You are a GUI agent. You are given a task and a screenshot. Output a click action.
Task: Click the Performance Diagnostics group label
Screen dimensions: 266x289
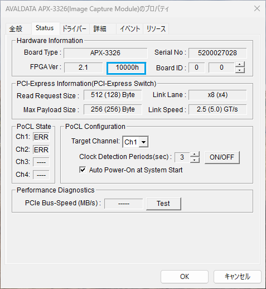click(x=56, y=190)
